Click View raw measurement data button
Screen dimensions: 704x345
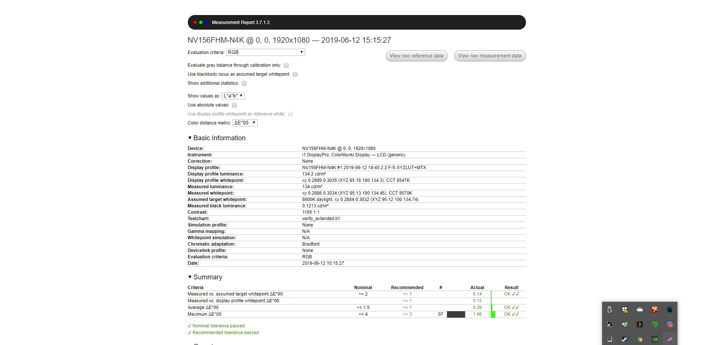[x=490, y=56]
